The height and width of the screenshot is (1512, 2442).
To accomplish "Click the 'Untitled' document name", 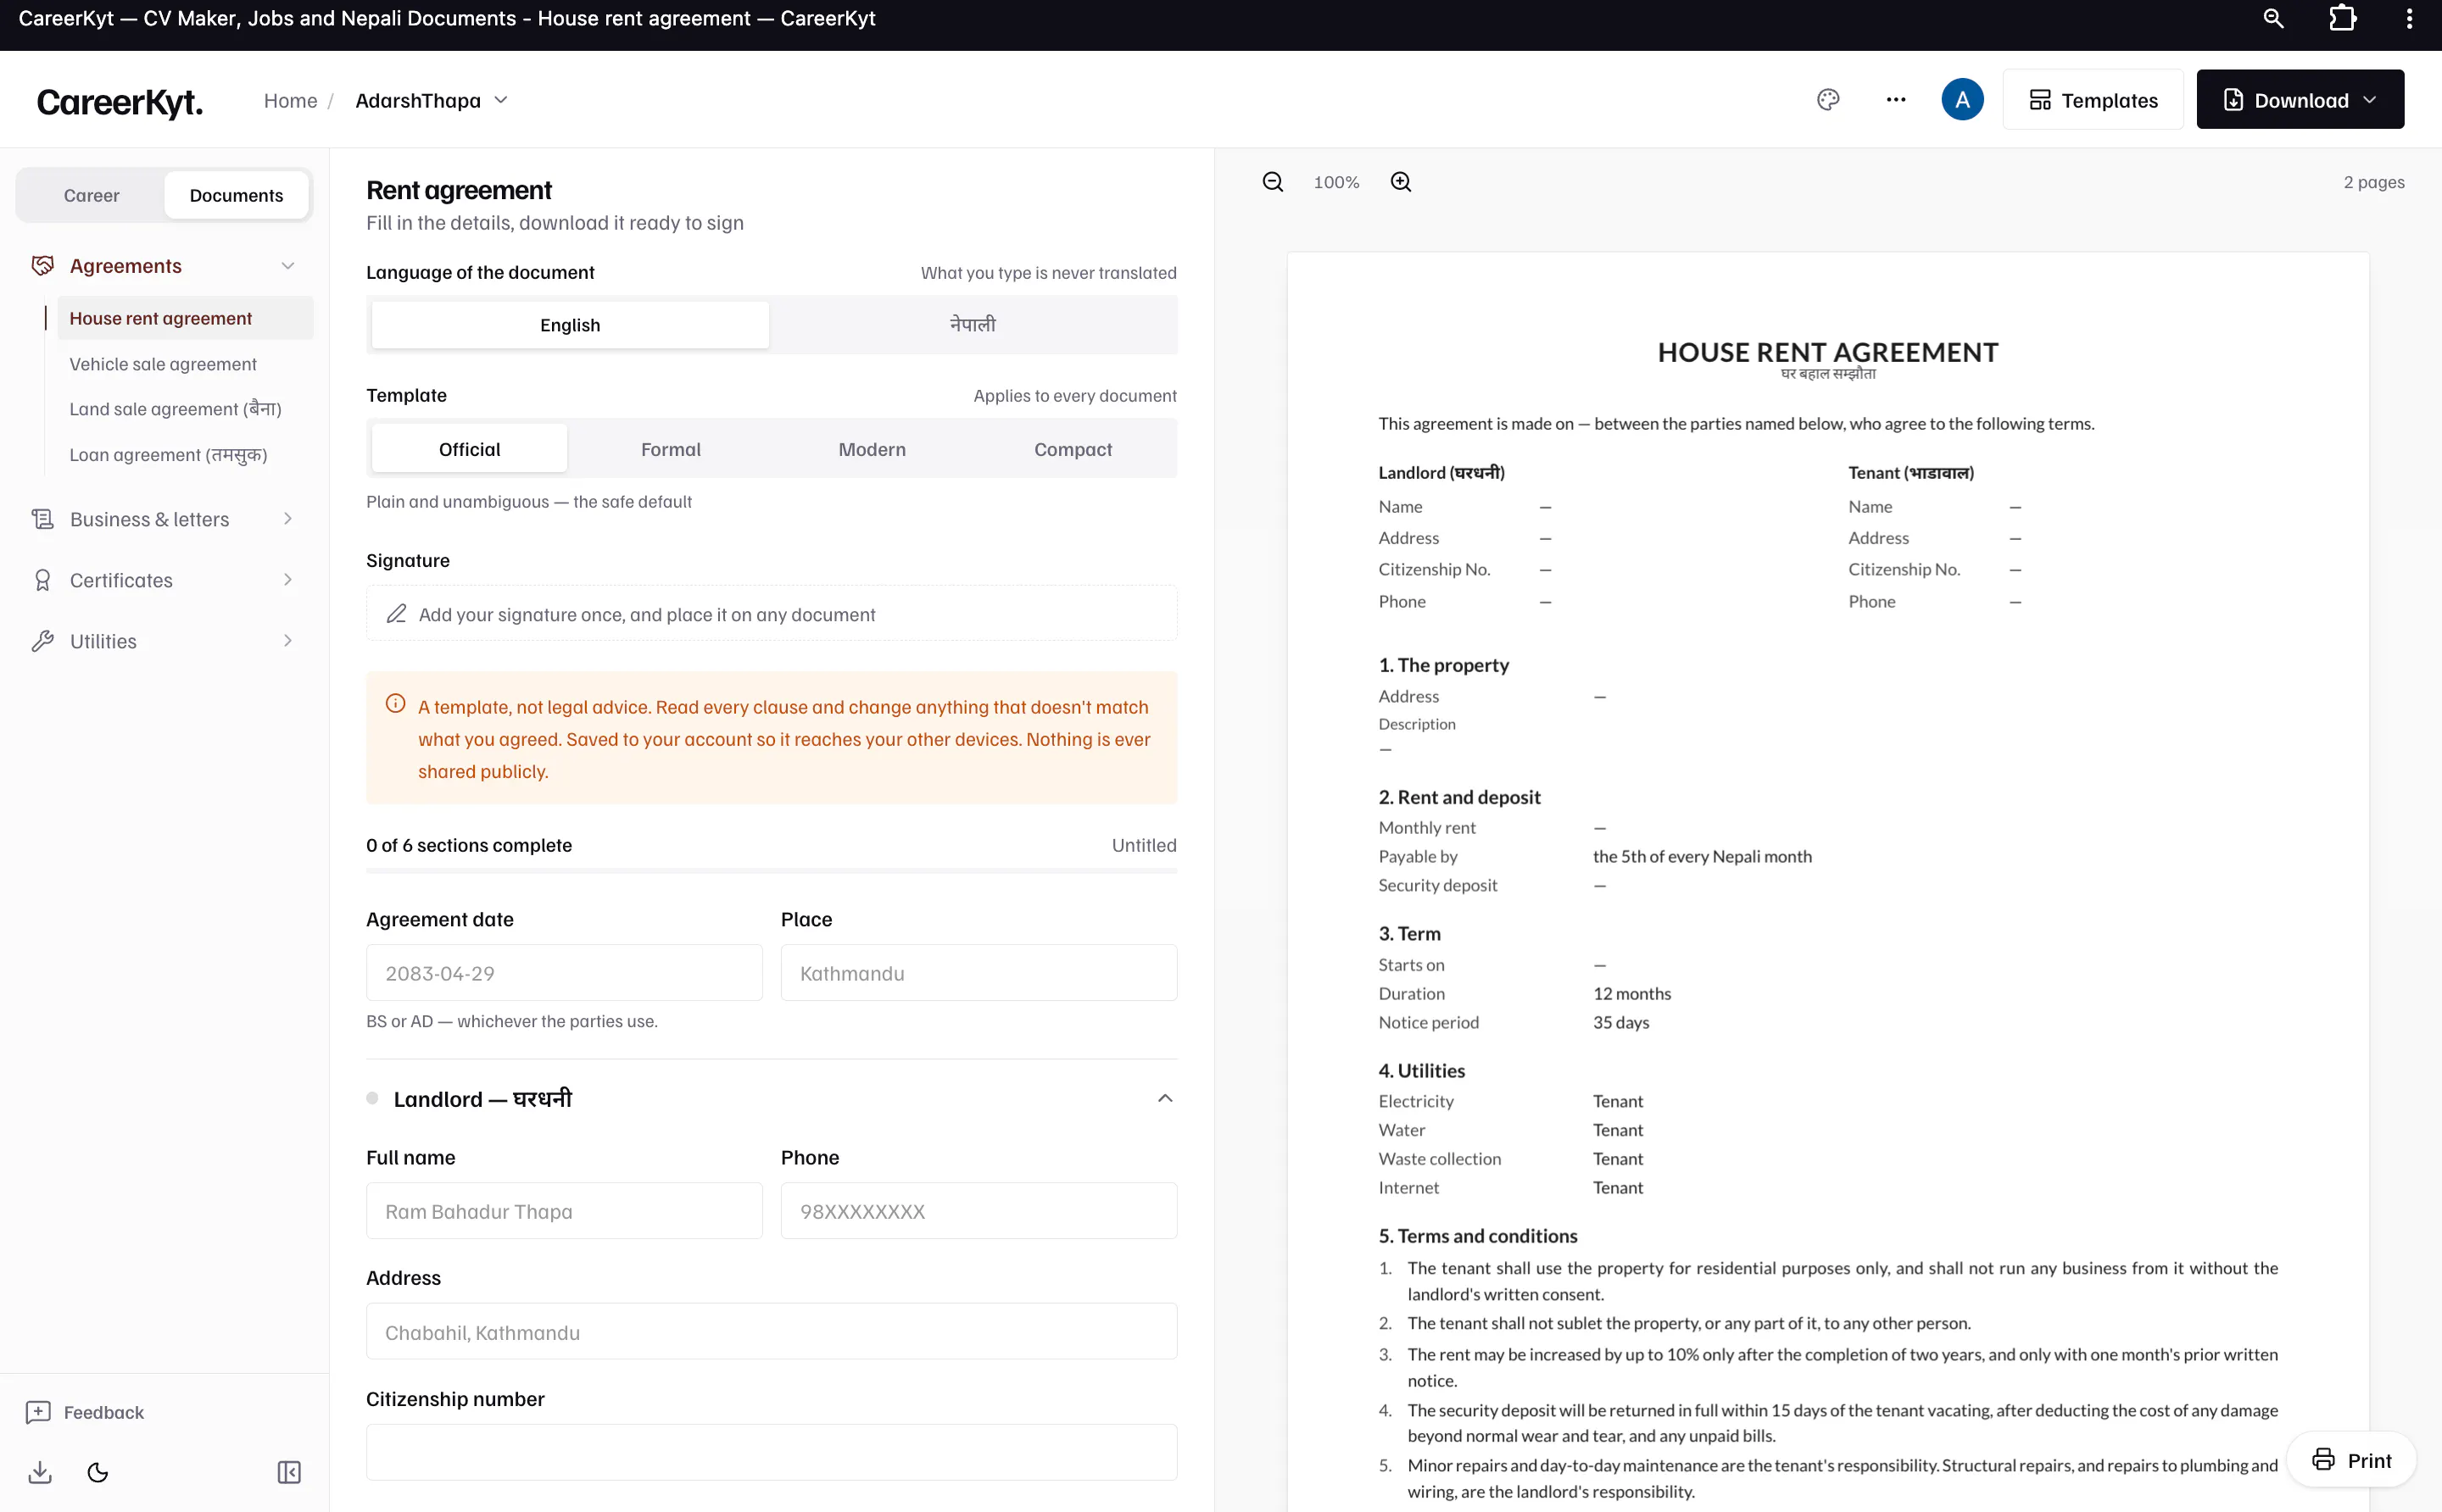I will click(x=1144, y=845).
